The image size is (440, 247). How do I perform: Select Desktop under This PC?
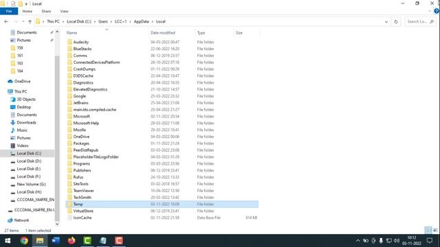[24, 107]
